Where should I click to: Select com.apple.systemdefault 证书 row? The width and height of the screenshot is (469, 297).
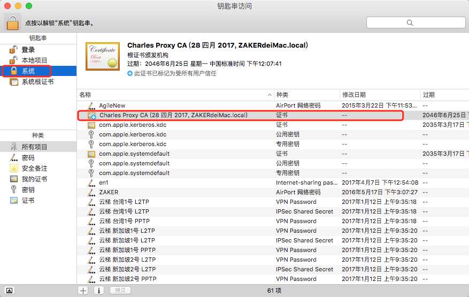[x=273, y=154]
